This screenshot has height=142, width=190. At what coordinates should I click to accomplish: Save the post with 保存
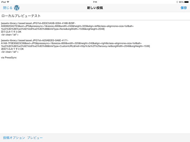[x=184, y=8]
